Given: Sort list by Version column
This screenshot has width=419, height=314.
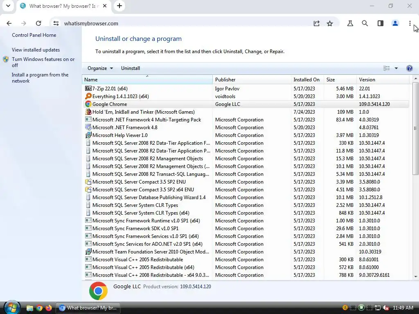Looking at the screenshot, I should click(383, 80).
